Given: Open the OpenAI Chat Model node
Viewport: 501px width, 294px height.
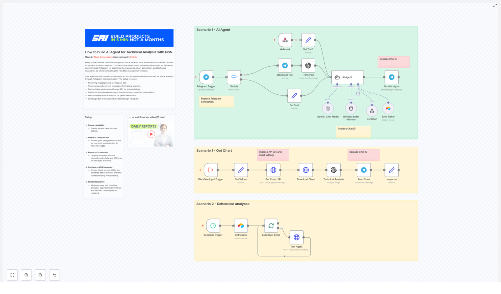Looking at the screenshot, I should tap(328, 108).
